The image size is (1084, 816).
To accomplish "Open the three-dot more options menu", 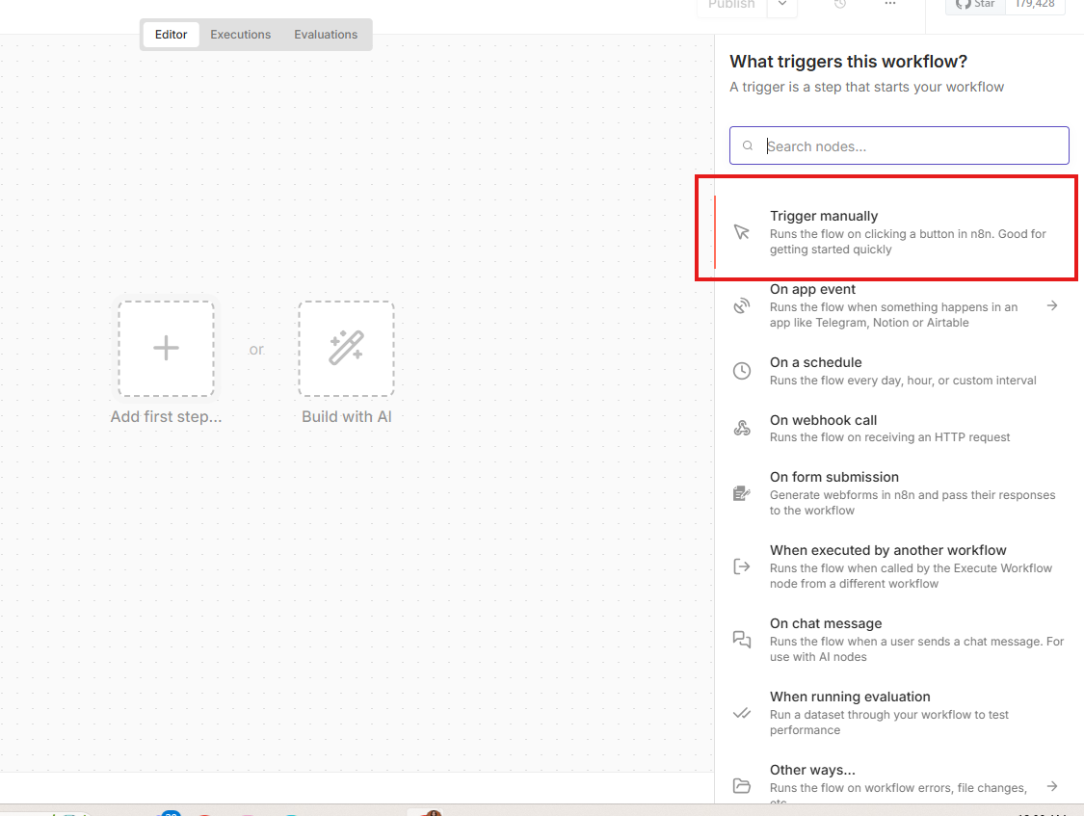I will point(889,5).
